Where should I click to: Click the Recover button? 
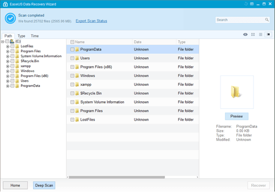(x=258, y=186)
